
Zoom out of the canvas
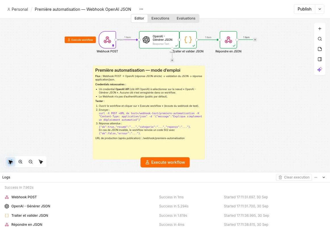click(x=31, y=162)
